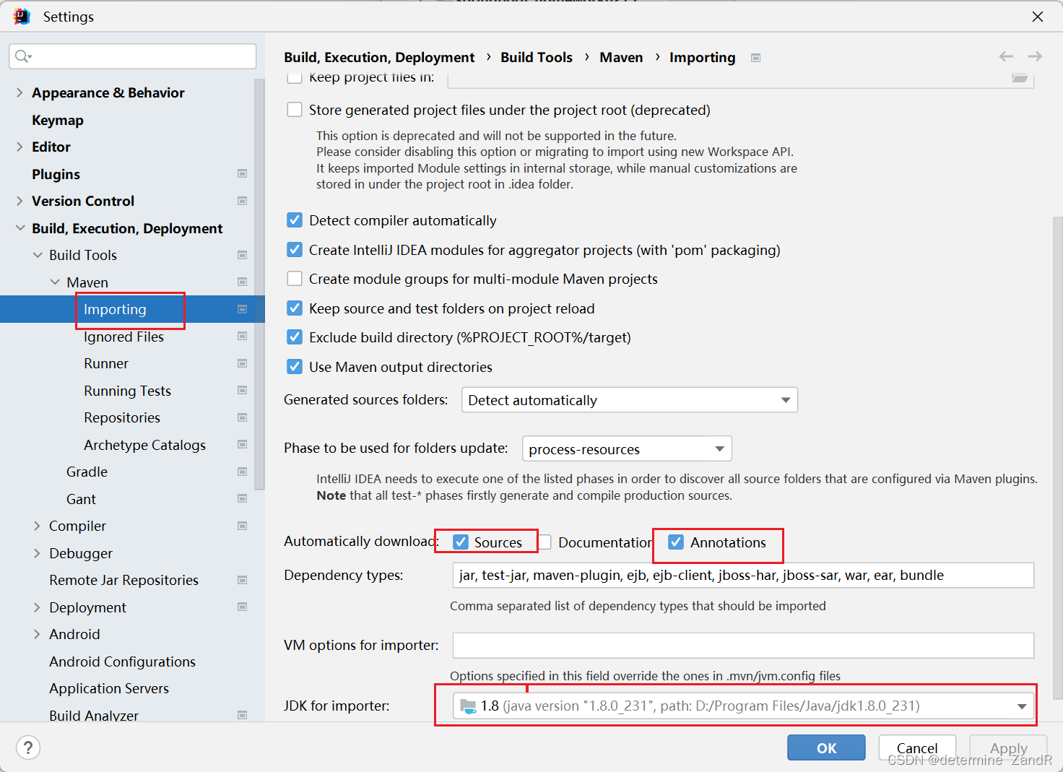Click Build Tools in the breadcrumb
This screenshot has height=772, width=1063.
(537, 57)
